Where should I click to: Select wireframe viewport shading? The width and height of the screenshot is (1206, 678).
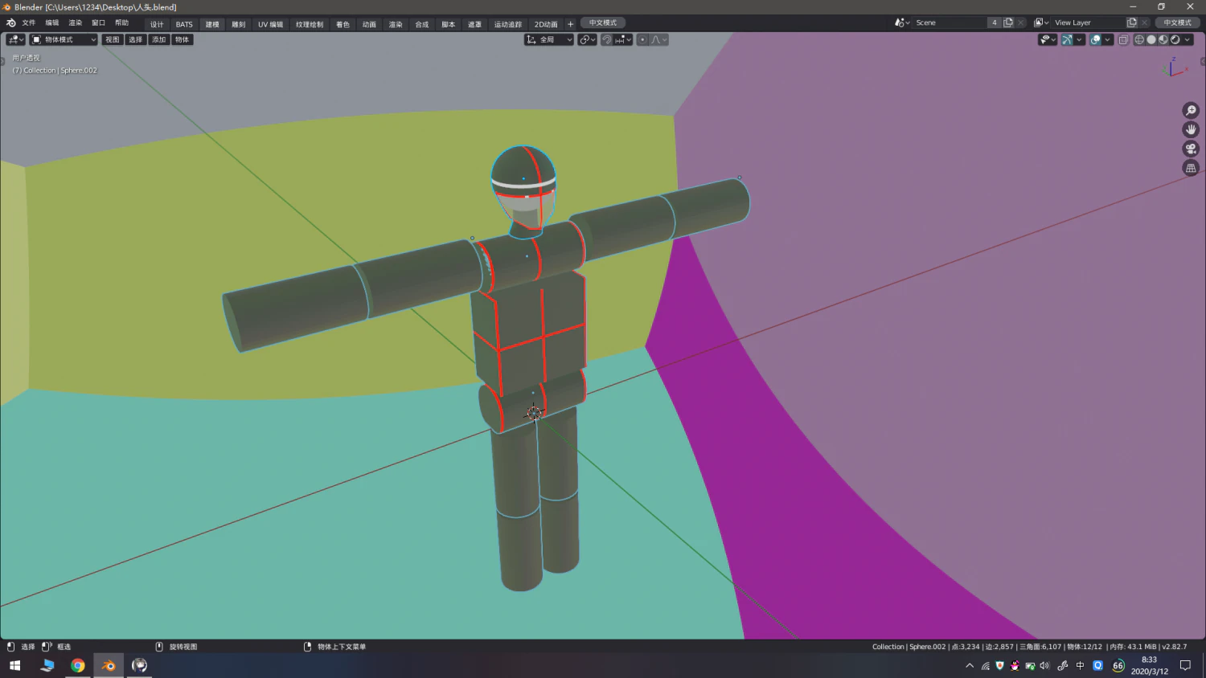pyautogui.click(x=1139, y=39)
